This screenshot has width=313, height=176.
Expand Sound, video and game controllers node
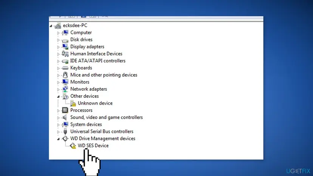point(58,117)
